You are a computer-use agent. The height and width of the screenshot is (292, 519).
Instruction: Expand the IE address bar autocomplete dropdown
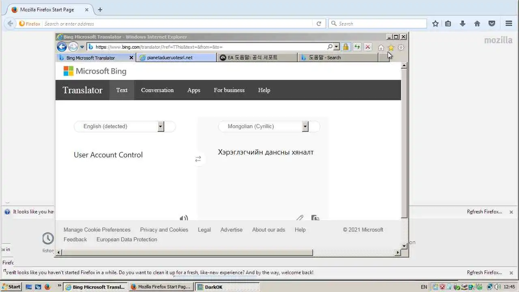click(336, 47)
